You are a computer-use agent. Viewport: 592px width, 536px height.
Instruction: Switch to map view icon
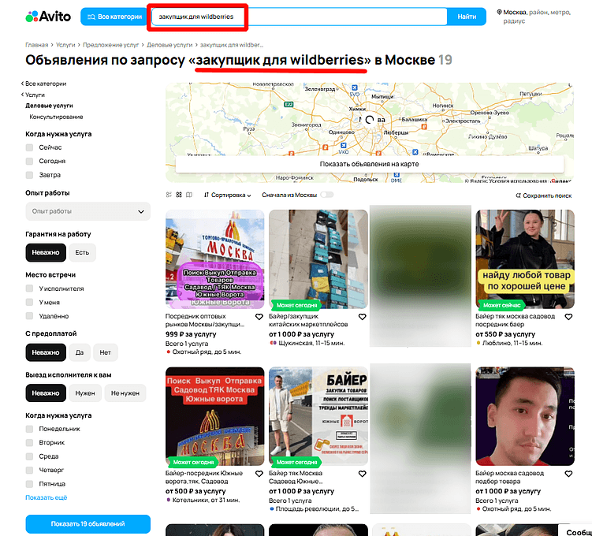coord(189,195)
